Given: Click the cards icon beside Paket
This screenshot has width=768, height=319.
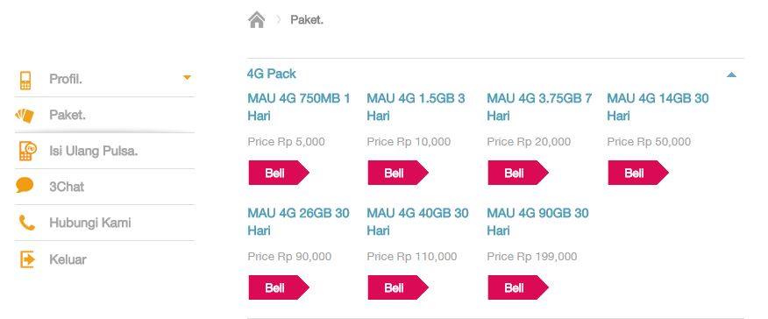Looking at the screenshot, I should [x=25, y=116].
